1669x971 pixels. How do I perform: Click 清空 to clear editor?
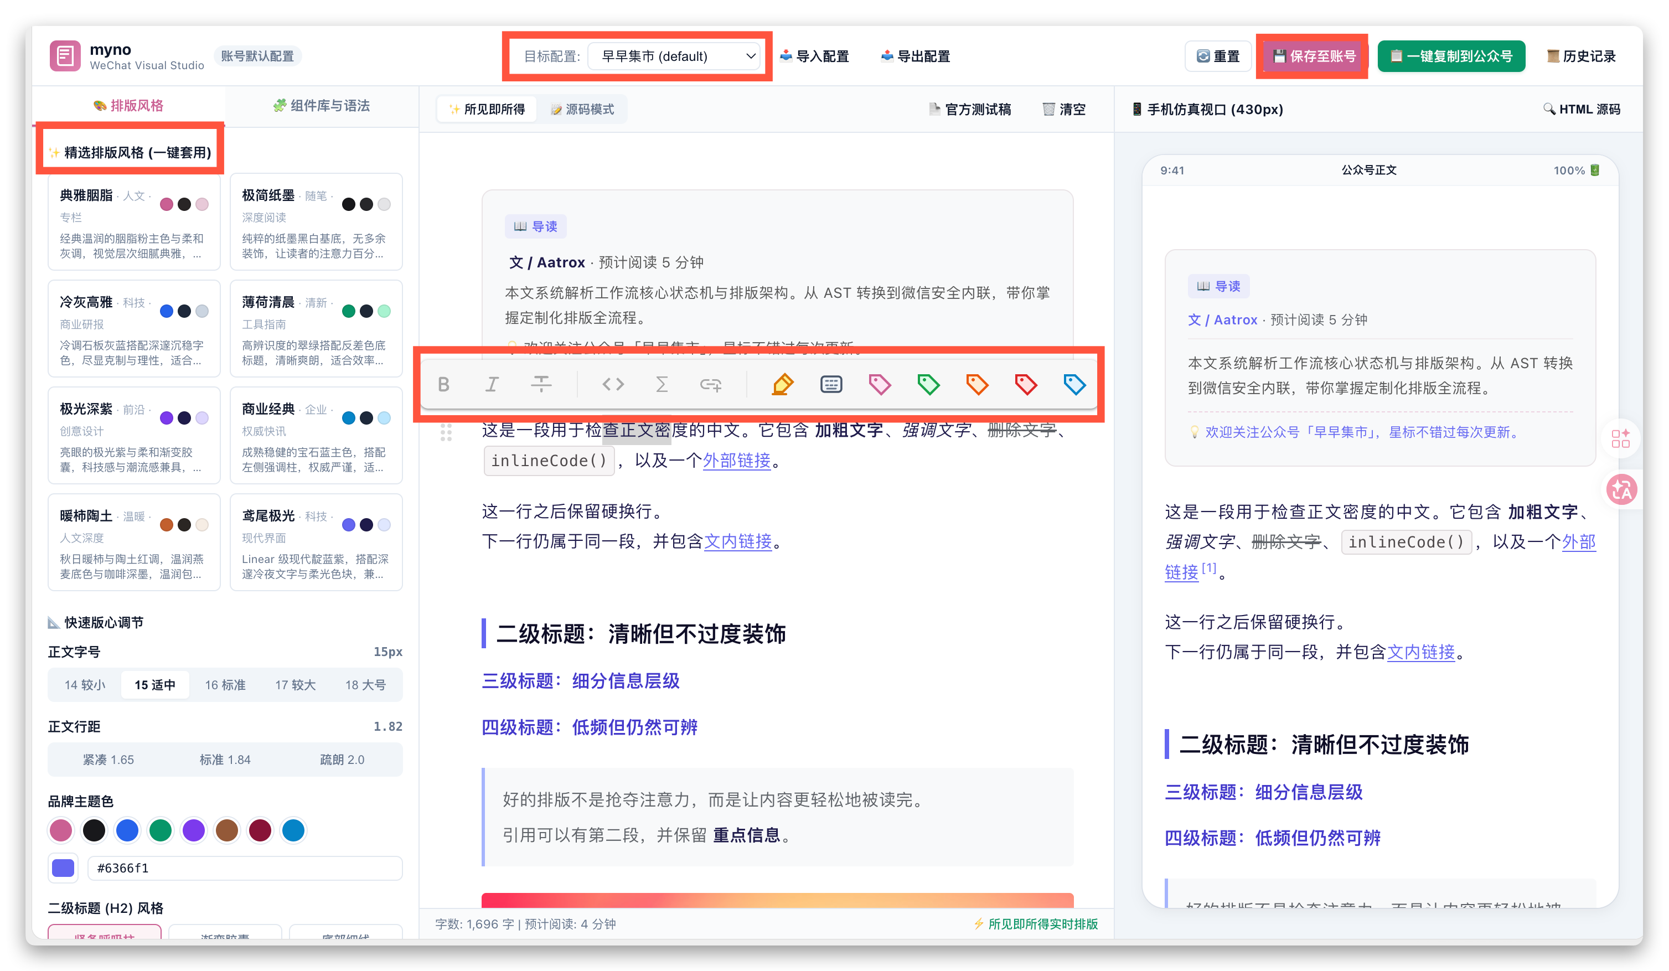coord(1065,109)
